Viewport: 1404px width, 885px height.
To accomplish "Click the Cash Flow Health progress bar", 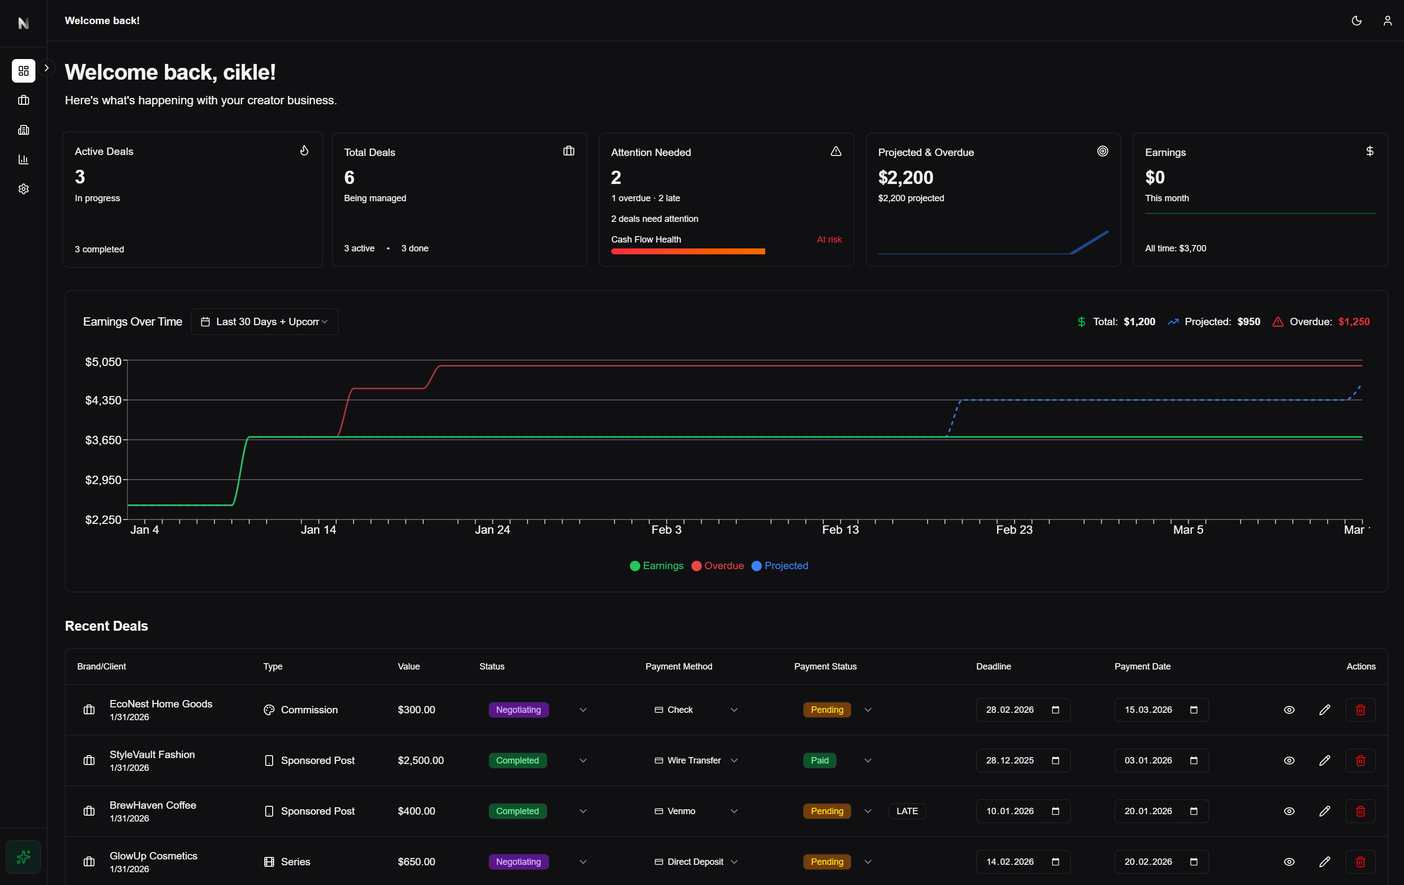I will click(x=687, y=251).
